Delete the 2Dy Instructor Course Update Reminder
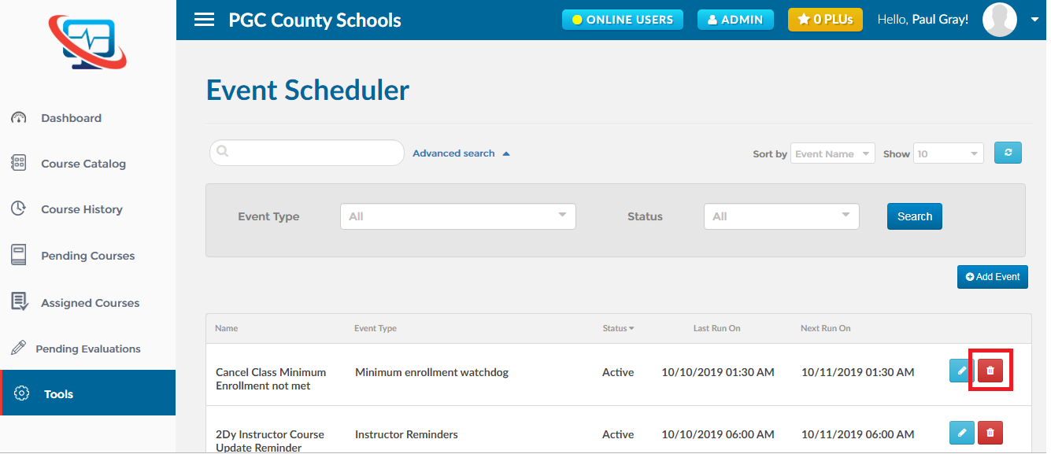 pos(990,433)
